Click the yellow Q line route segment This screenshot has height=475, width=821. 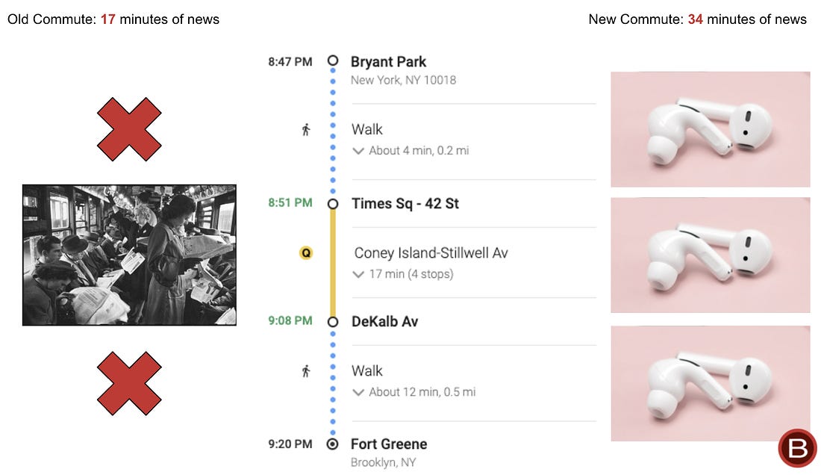click(332, 263)
